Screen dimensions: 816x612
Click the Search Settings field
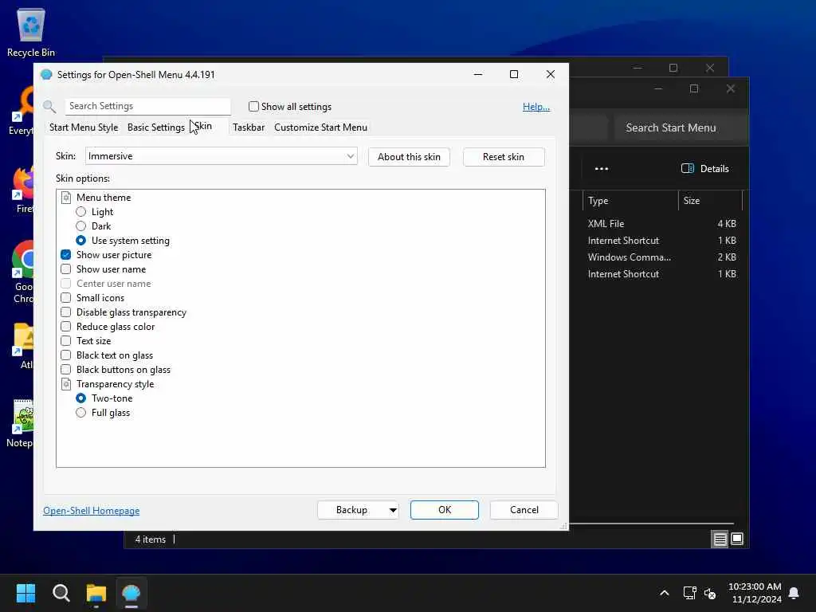147,106
